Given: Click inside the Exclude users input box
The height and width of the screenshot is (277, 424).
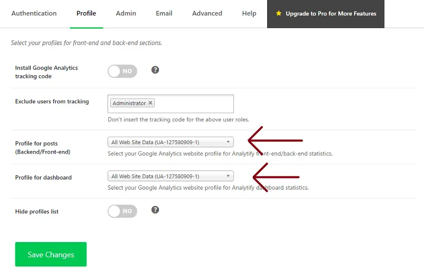Looking at the screenshot, I should pos(193,104).
